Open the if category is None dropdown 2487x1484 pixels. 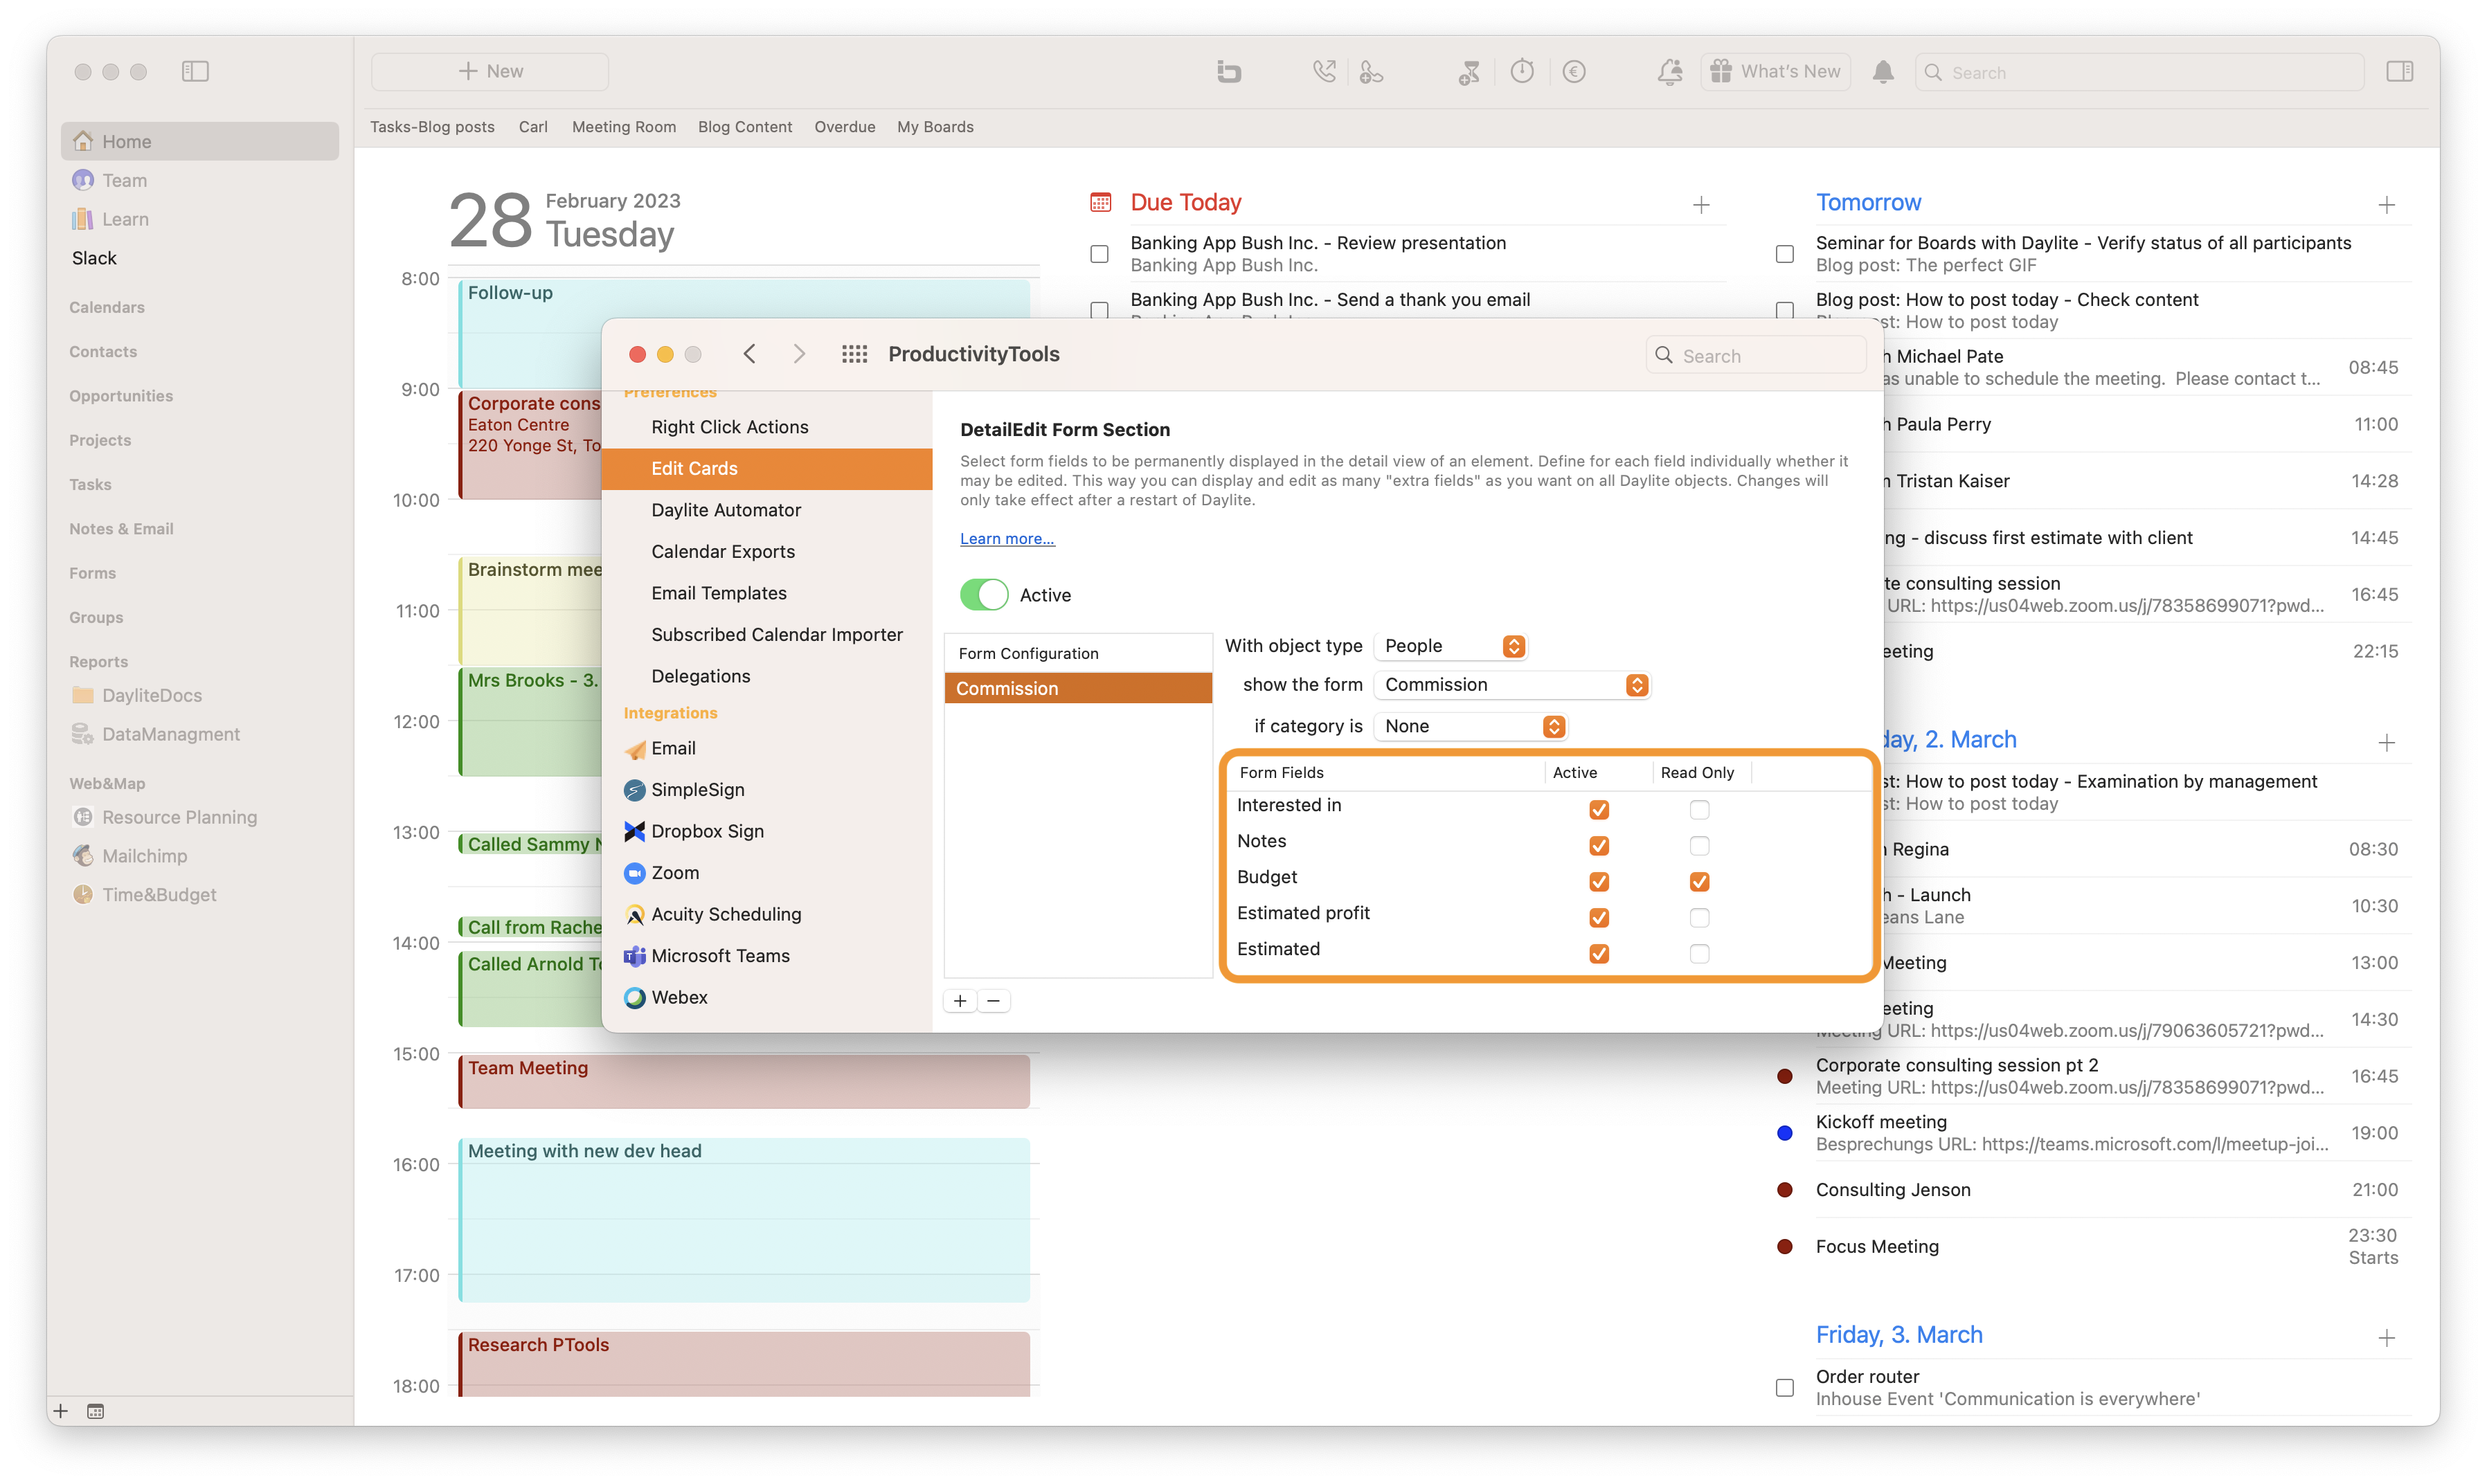(1470, 726)
